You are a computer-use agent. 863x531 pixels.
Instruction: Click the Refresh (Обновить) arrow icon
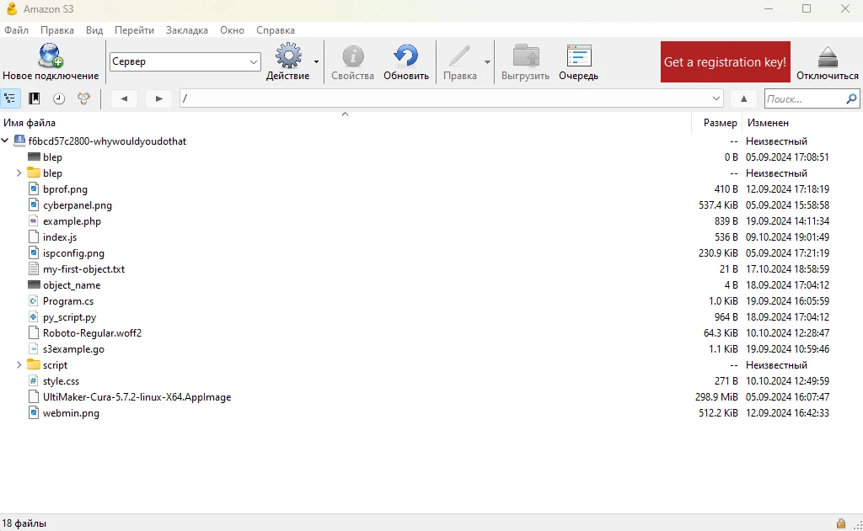[405, 56]
